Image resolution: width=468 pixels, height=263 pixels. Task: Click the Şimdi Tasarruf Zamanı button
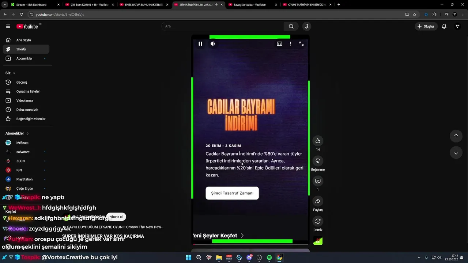pyautogui.click(x=232, y=193)
